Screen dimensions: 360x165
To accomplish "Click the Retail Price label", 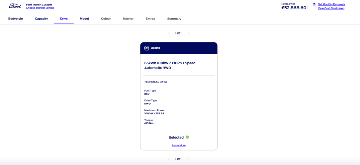I will (288, 4).
